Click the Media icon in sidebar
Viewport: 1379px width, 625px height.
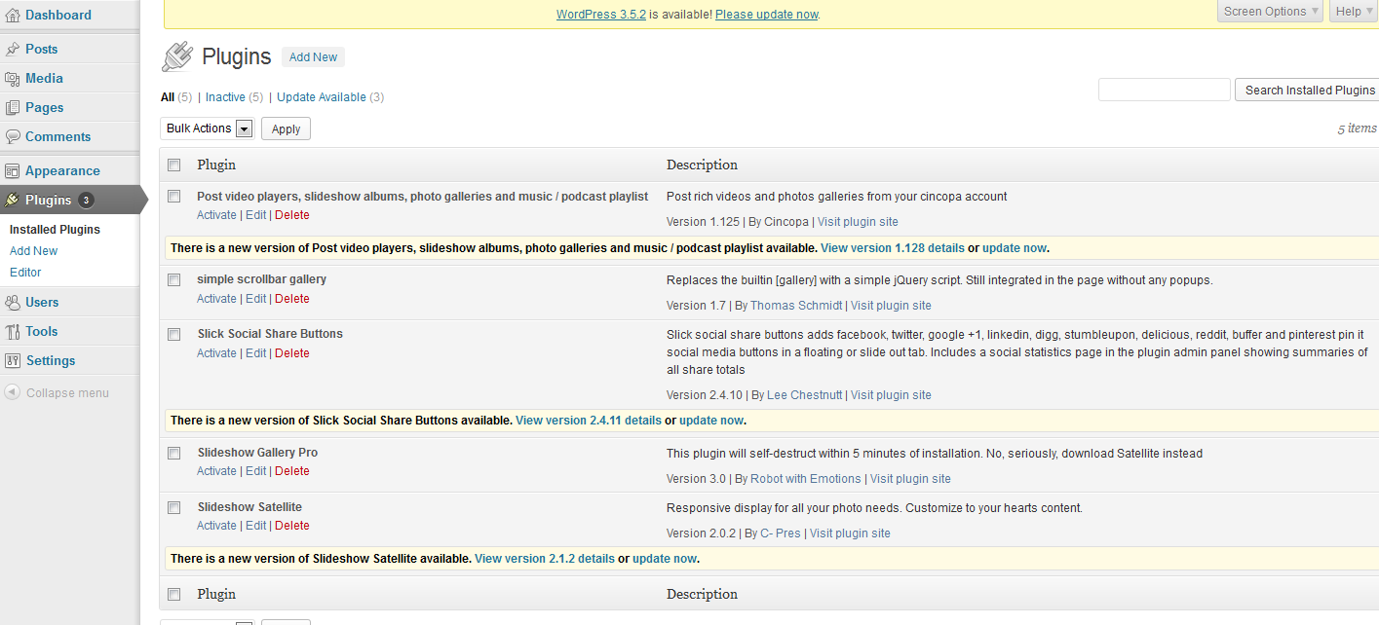pyautogui.click(x=13, y=79)
